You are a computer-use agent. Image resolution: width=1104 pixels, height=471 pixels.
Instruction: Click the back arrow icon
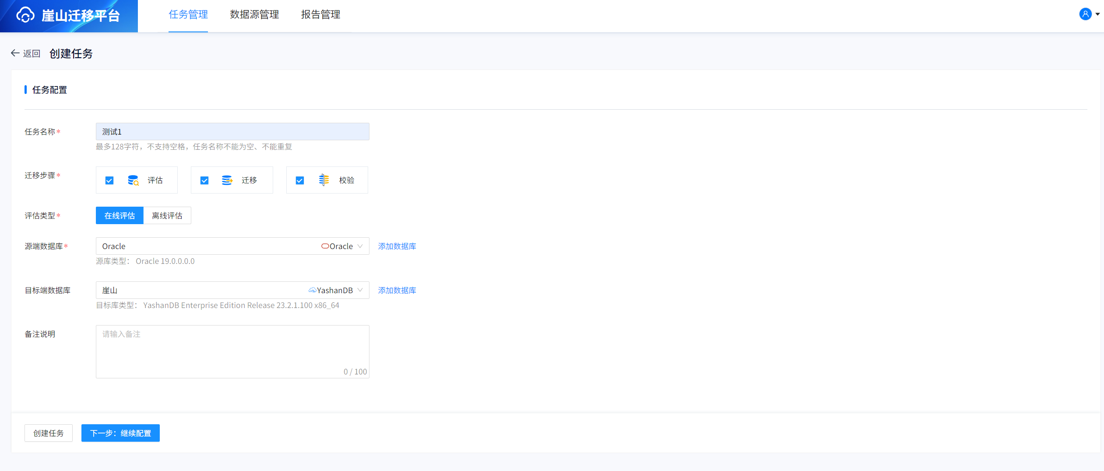(x=15, y=53)
